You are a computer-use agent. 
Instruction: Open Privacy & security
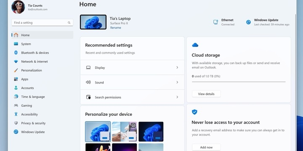(43, 123)
